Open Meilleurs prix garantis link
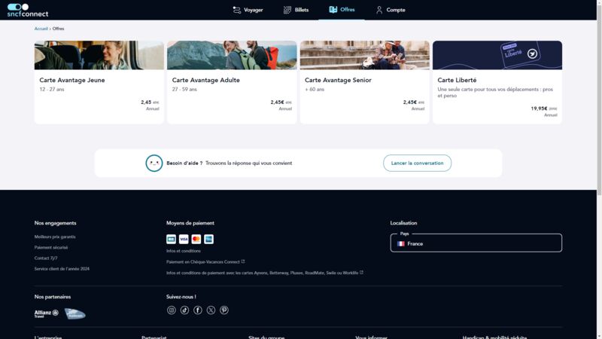Screen dimensions: 602x339 pos(55,237)
